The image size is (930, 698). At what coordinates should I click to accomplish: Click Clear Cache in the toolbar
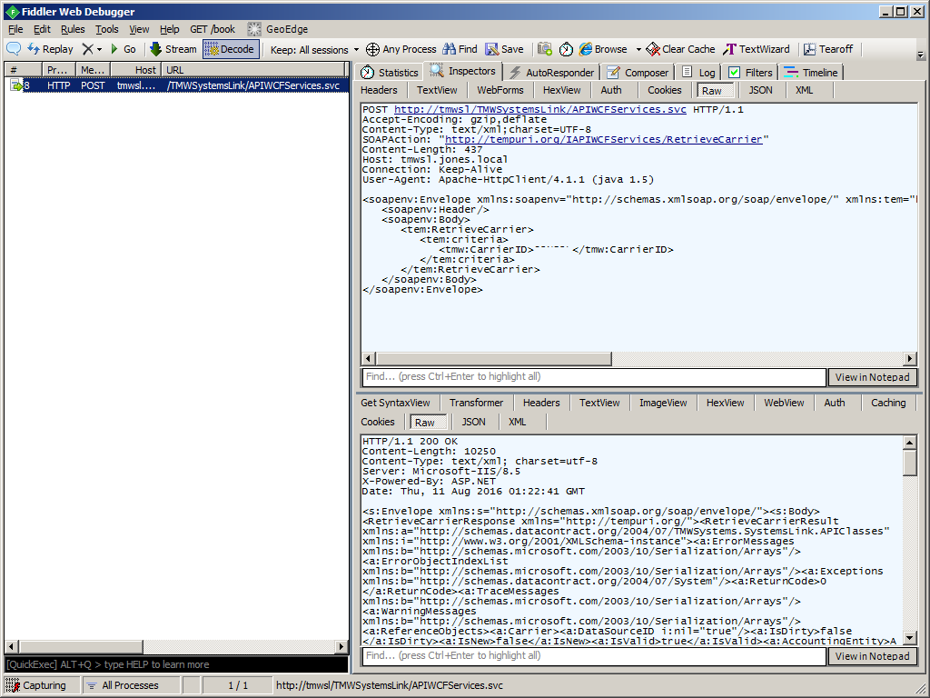click(680, 49)
